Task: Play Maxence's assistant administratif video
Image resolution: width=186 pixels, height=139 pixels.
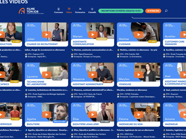Action: coord(92,75)
